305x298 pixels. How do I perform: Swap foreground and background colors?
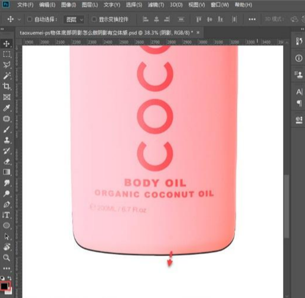pyautogui.click(x=9, y=278)
